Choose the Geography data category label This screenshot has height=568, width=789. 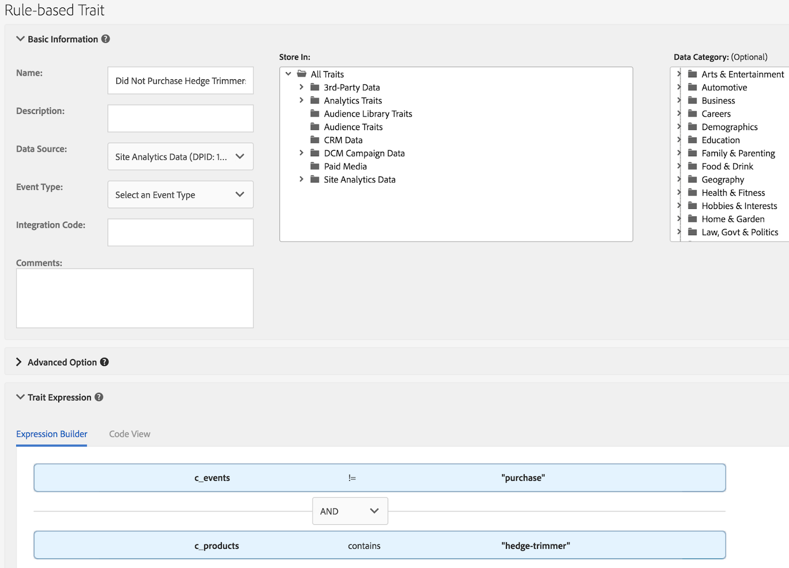click(723, 180)
